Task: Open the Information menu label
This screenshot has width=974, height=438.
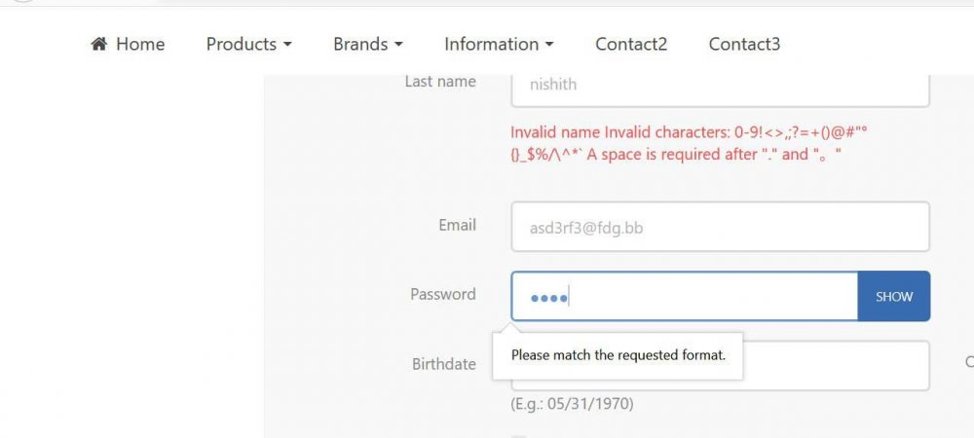Action: pyautogui.click(x=491, y=44)
